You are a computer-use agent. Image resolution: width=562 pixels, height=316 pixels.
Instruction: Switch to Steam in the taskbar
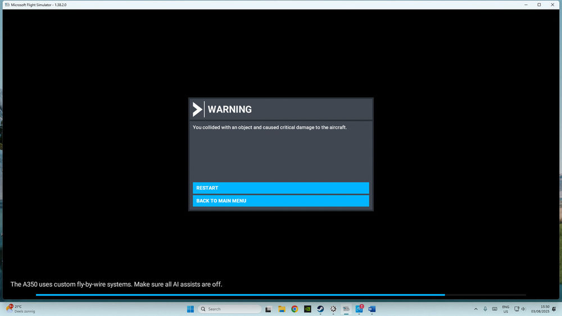[x=320, y=309]
